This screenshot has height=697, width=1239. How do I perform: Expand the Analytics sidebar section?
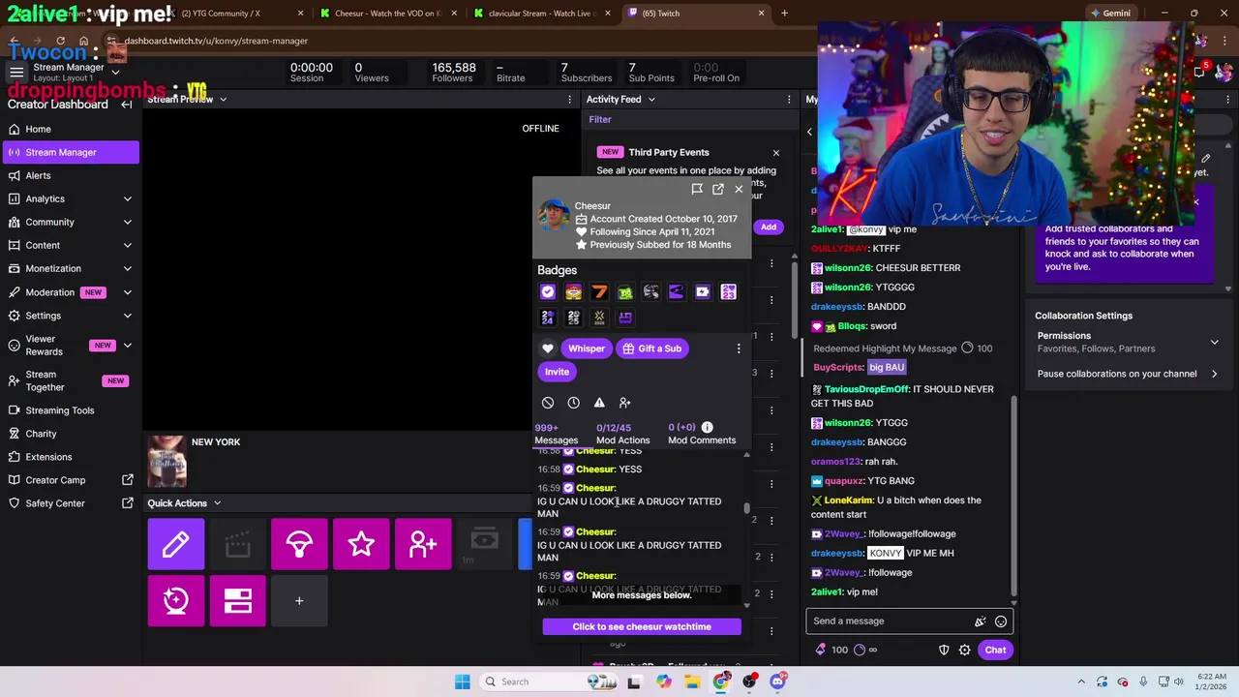(x=70, y=198)
